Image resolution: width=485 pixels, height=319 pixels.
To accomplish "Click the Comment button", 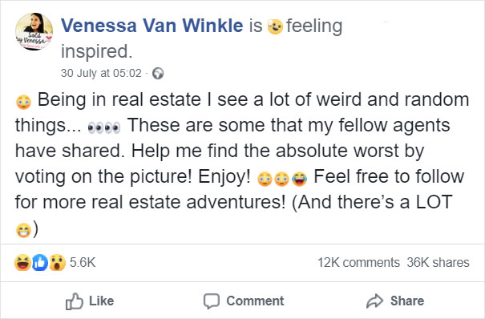I will coord(244,301).
